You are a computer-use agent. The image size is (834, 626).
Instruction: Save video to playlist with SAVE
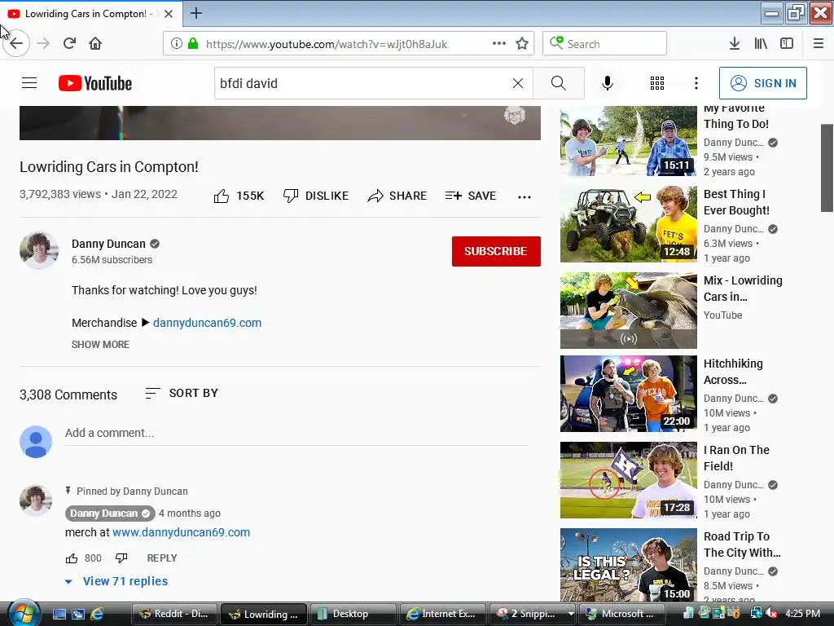pos(471,196)
